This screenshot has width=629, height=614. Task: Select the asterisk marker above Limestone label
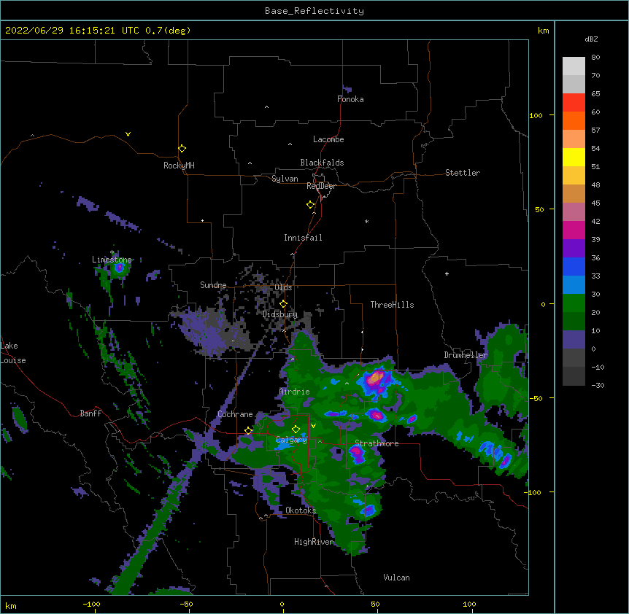[x=112, y=252]
